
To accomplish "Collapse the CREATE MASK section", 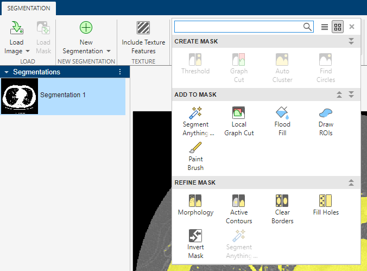I will coord(351,41).
